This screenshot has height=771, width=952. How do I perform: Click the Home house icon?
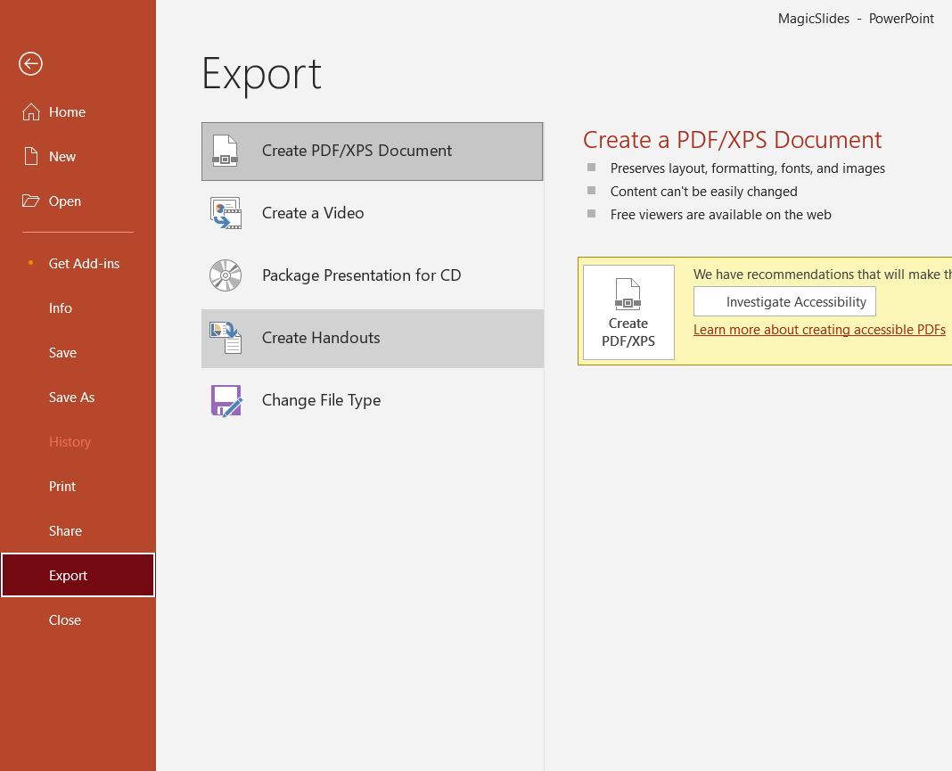tap(31, 112)
